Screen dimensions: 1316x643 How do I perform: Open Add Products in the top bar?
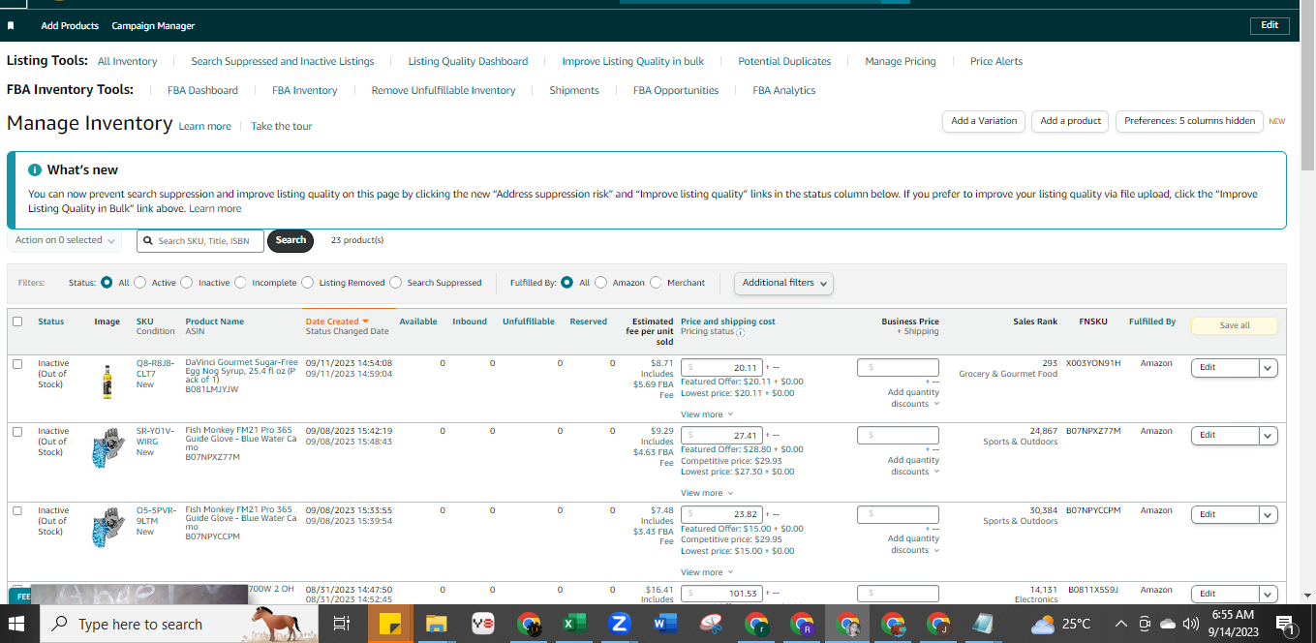point(70,26)
